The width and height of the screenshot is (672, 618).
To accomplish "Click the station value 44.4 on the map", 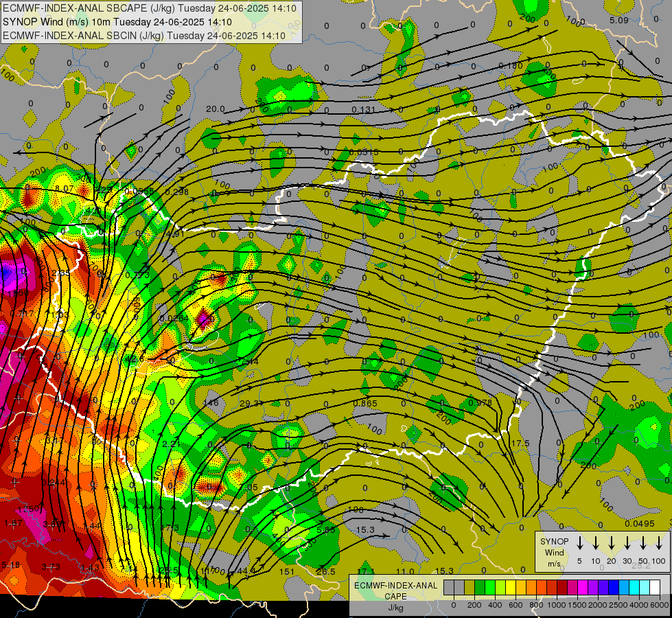I will tap(246, 571).
